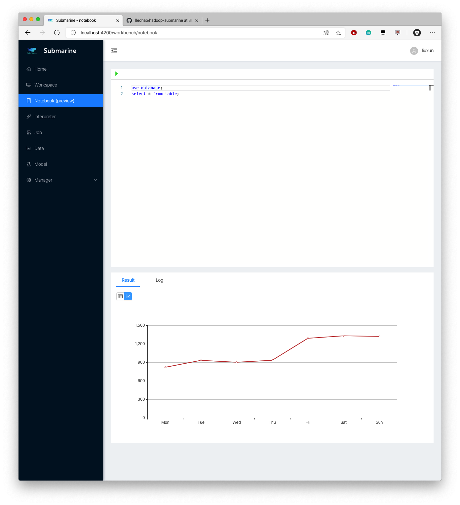Click the Sat data point on chart
Screen dimensions: 460x505
(x=344, y=336)
